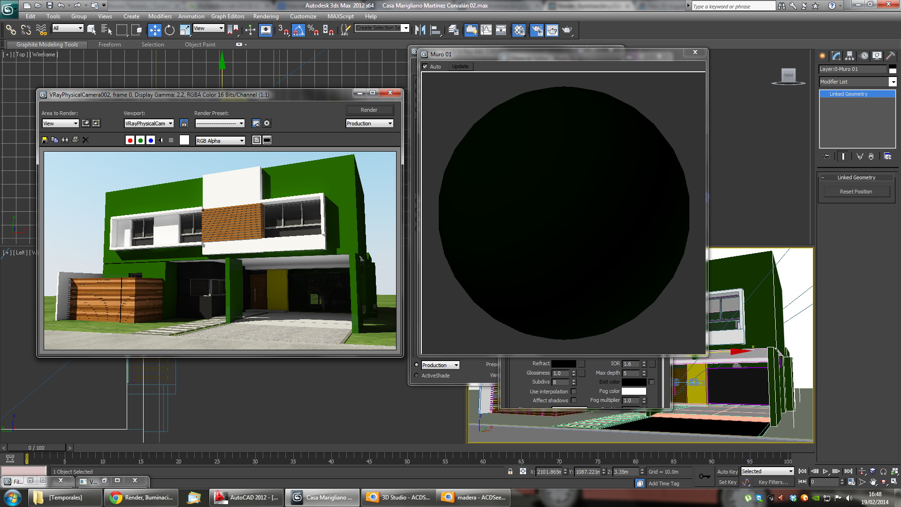901x507 pixels.
Task: Open the Rendering menu
Action: coord(266,16)
